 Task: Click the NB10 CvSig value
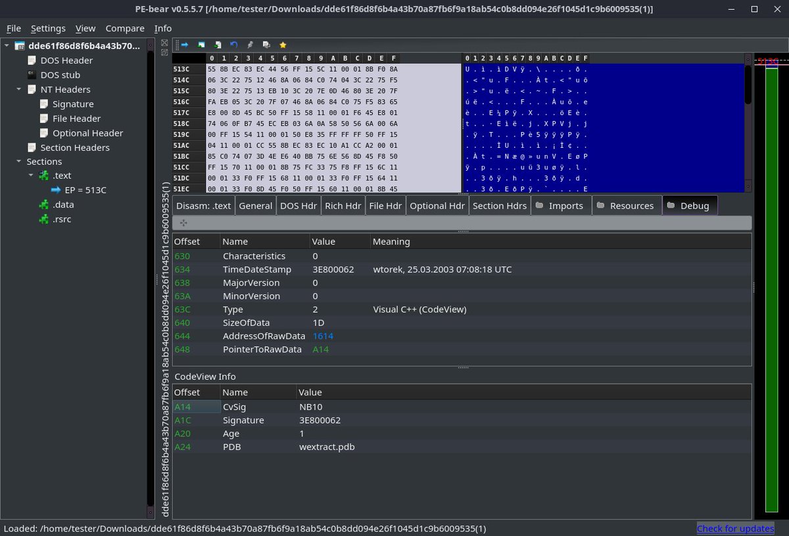click(x=311, y=407)
